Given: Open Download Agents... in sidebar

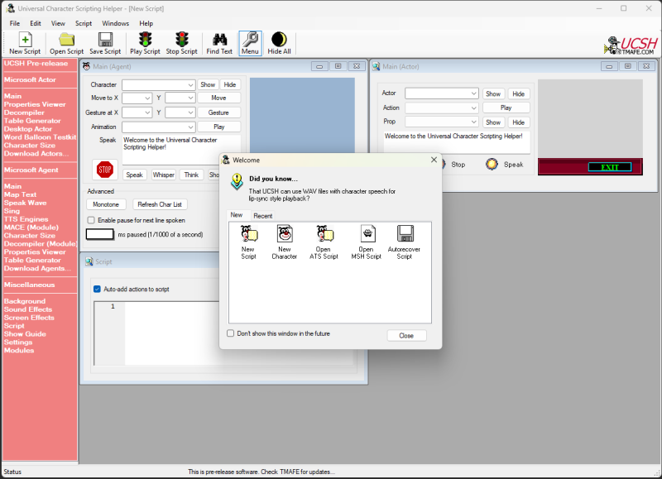Looking at the screenshot, I should (37, 268).
